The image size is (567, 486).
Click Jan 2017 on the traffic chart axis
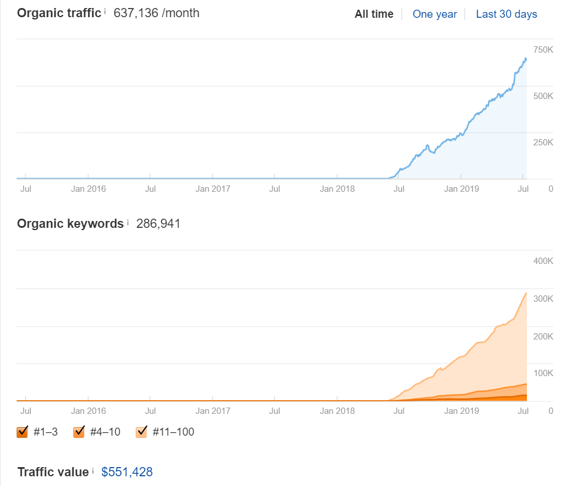coord(213,189)
